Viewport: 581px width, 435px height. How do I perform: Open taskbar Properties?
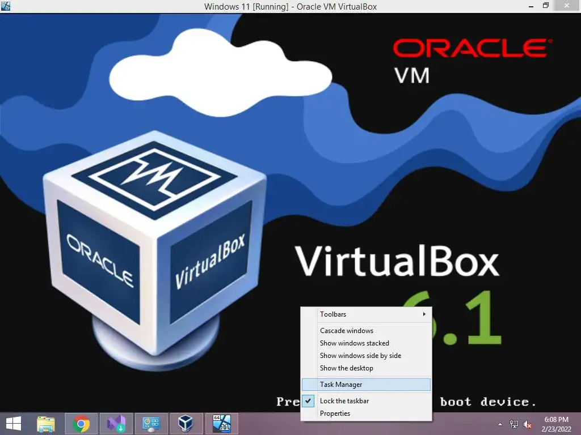point(366,413)
